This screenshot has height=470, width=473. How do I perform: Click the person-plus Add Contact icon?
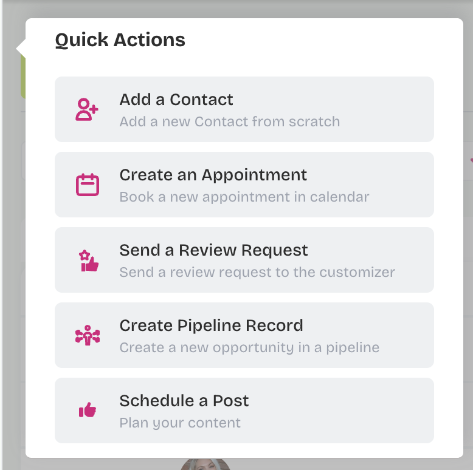coord(87,109)
